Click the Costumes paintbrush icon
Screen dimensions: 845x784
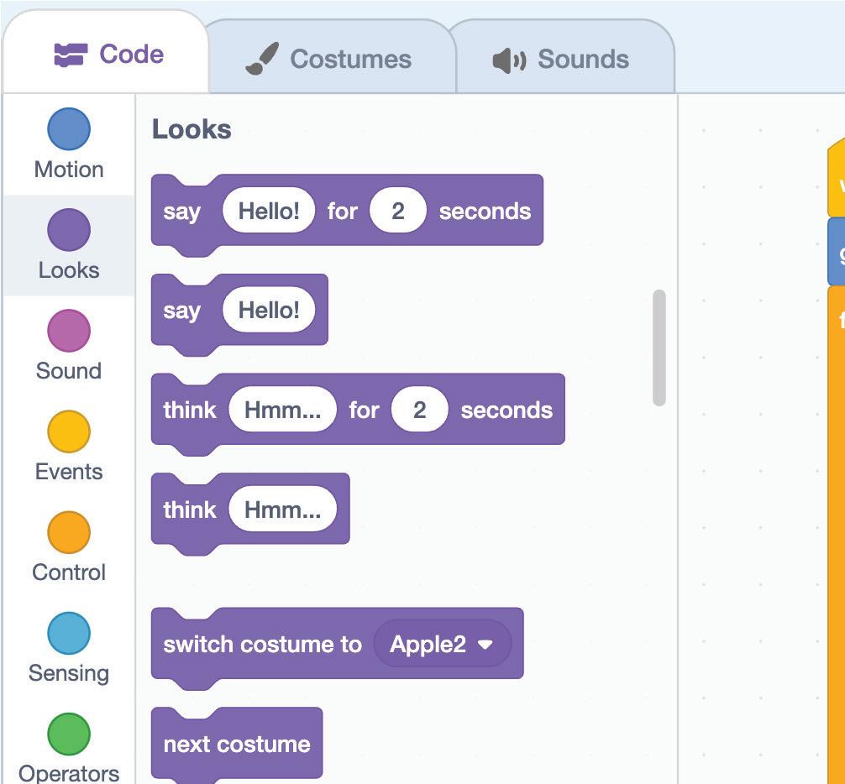[x=262, y=60]
